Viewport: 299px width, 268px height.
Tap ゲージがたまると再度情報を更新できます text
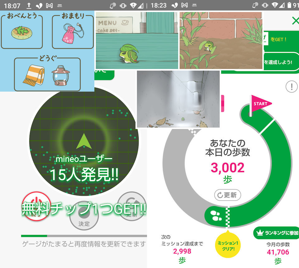[84, 244]
